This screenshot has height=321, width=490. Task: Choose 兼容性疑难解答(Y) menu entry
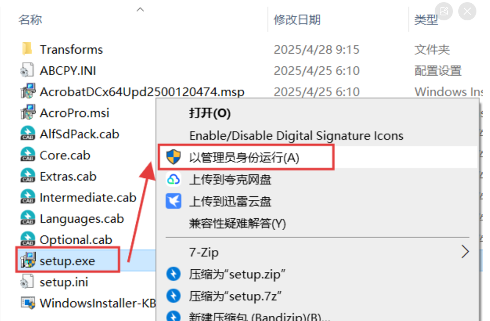point(237,223)
